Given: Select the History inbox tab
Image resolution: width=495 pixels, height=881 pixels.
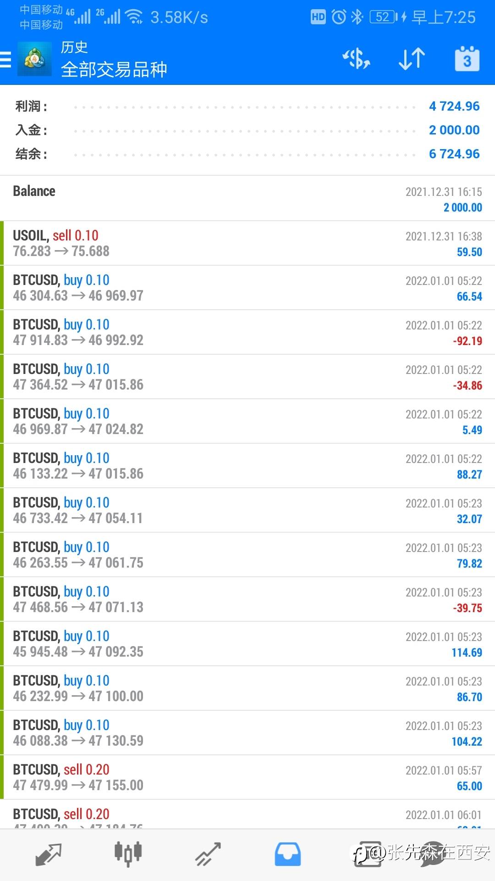Looking at the screenshot, I should (287, 854).
